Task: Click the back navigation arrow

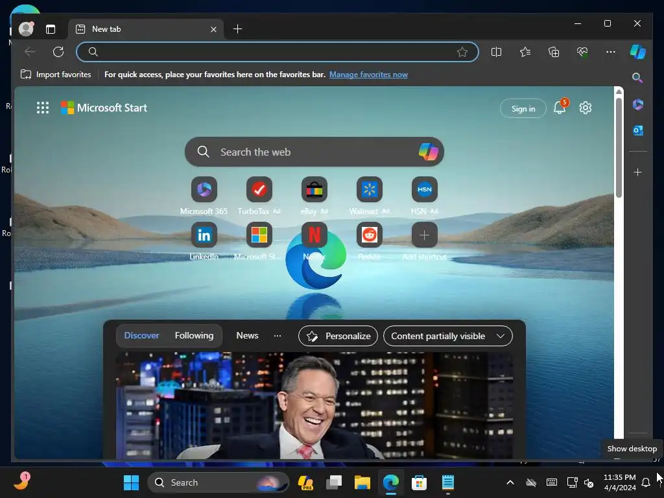Action: click(30, 52)
